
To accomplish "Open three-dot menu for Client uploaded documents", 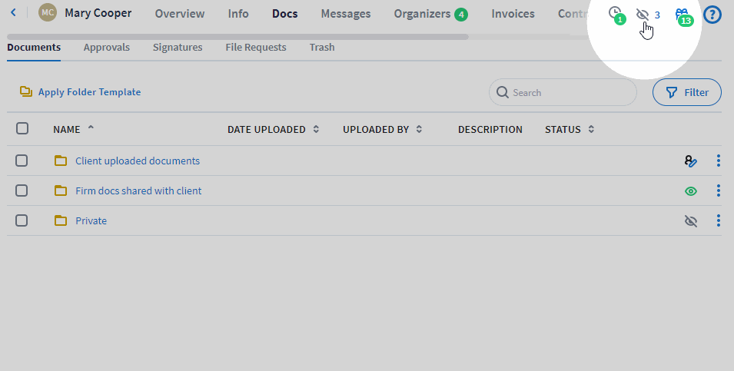I will pos(719,161).
